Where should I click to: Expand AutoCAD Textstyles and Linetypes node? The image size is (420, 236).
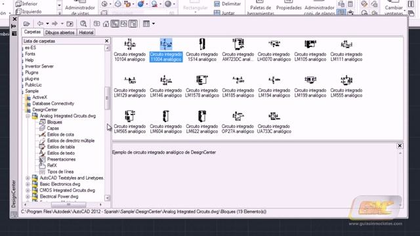(x=28, y=178)
